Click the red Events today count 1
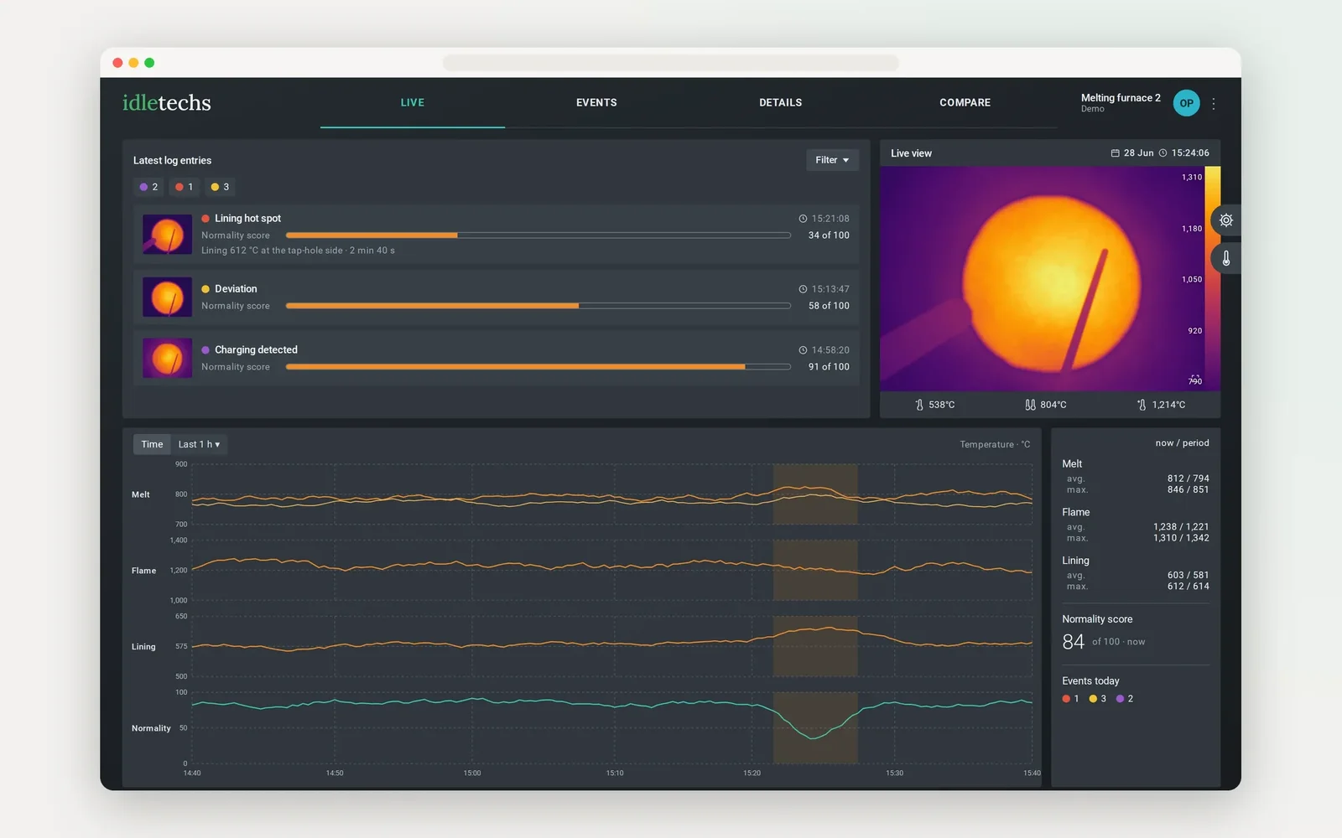 point(1071,699)
